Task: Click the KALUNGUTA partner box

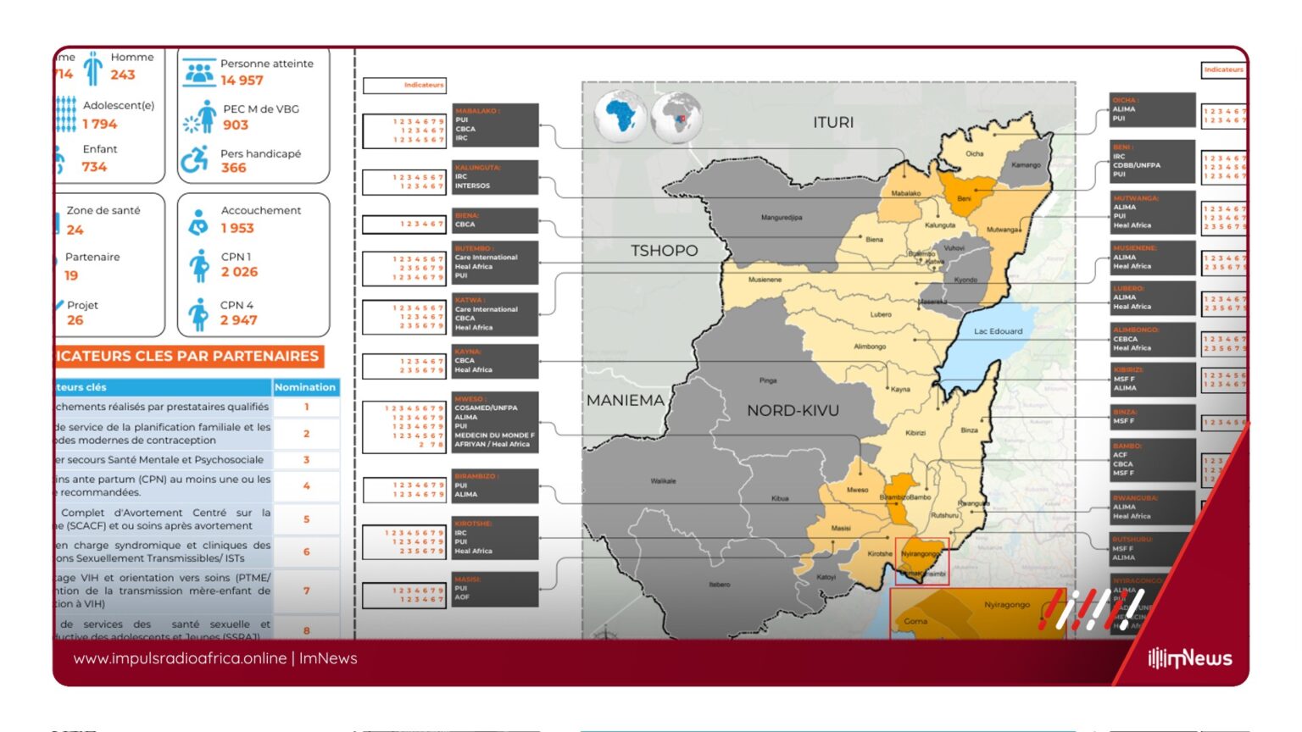Action: pyautogui.click(x=496, y=177)
